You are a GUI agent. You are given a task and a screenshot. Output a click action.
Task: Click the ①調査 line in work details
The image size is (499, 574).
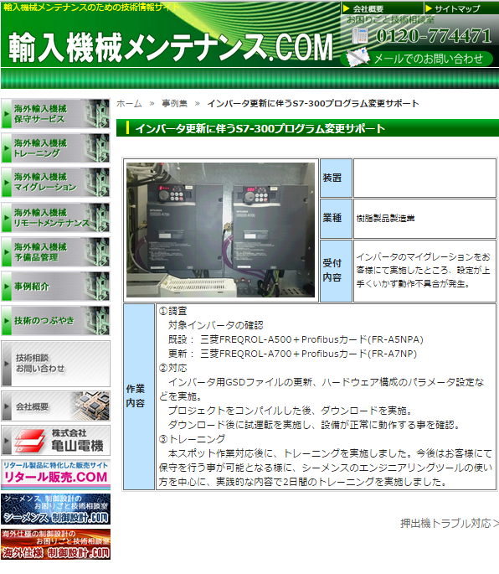pyautogui.click(x=172, y=311)
